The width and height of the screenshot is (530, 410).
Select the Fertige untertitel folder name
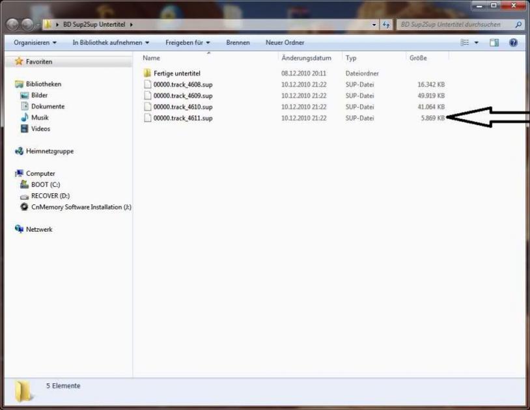tap(177, 74)
